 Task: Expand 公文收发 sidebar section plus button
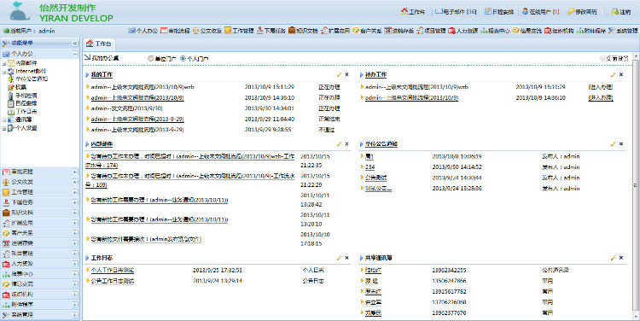click(x=75, y=182)
